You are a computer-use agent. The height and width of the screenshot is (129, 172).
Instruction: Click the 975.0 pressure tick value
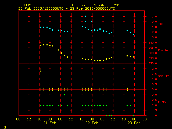point(153,58)
